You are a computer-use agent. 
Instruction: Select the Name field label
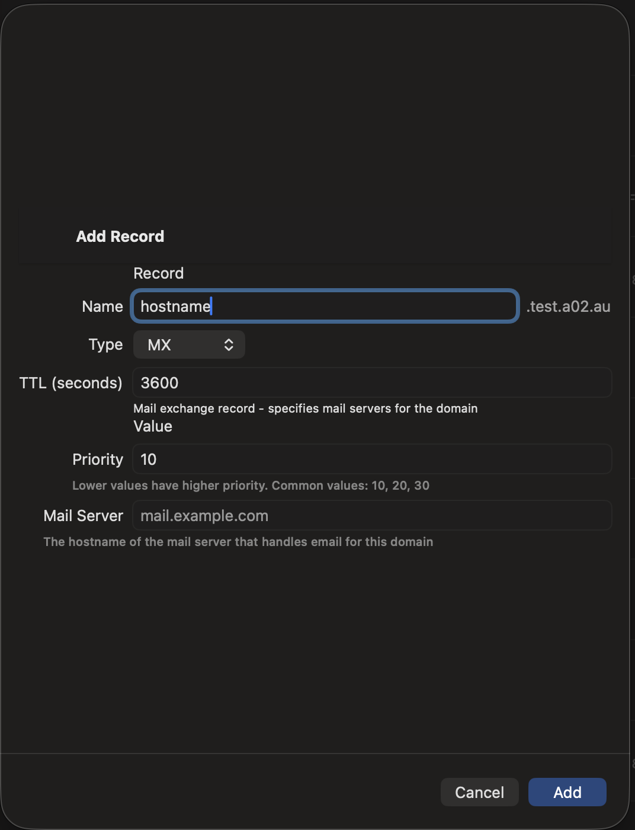102,307
